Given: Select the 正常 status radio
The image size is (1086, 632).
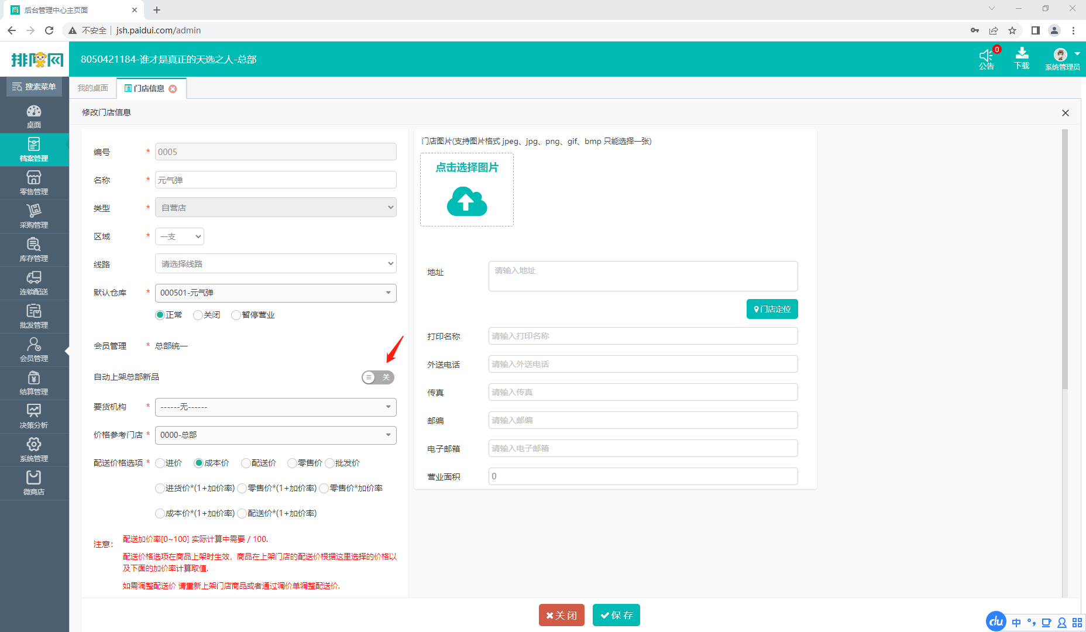Looking at the screenshot, I should (160, 315).
